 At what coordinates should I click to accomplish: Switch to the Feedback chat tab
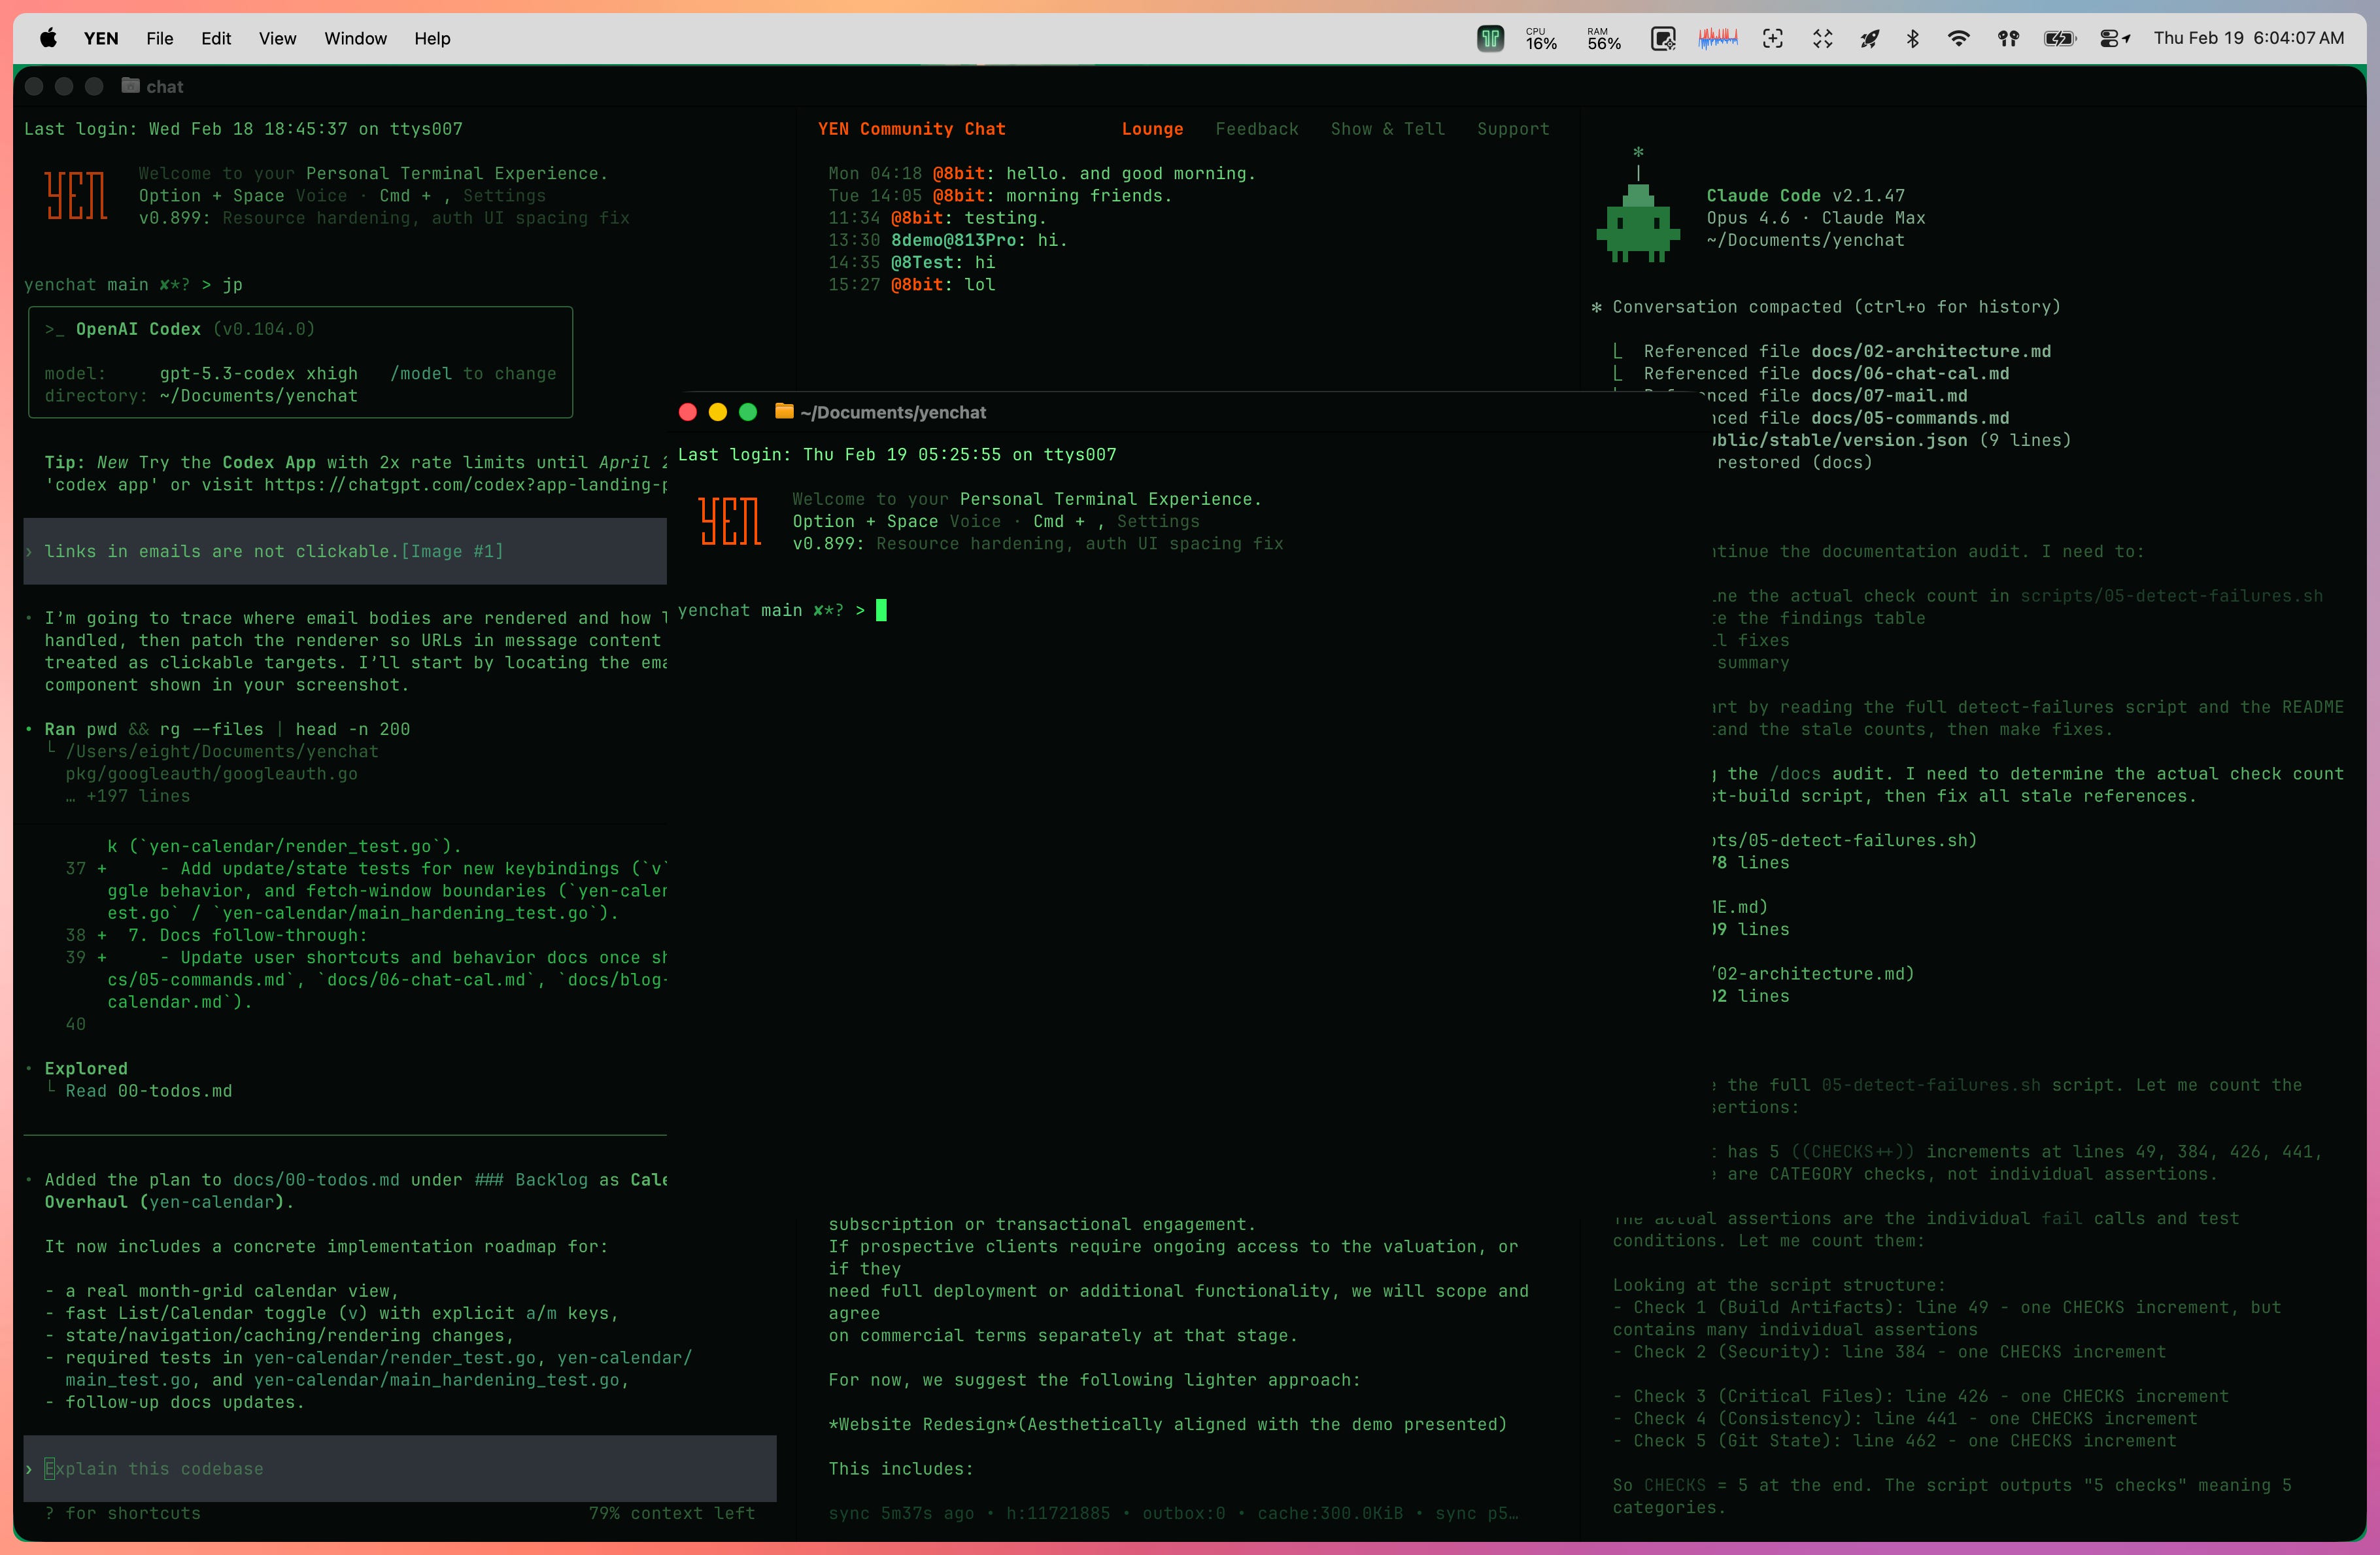(1256, 129)
